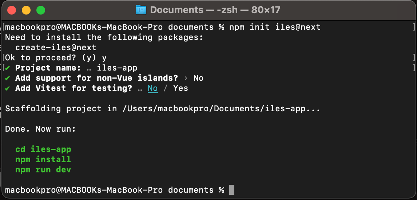
Task: Click the terminal cursor block at the prompt
Action: [x=232, y=190]
